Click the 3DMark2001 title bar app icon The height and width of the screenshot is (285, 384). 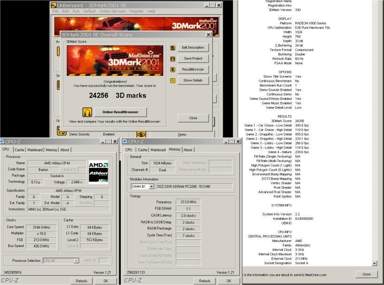[x=53, y=5]
